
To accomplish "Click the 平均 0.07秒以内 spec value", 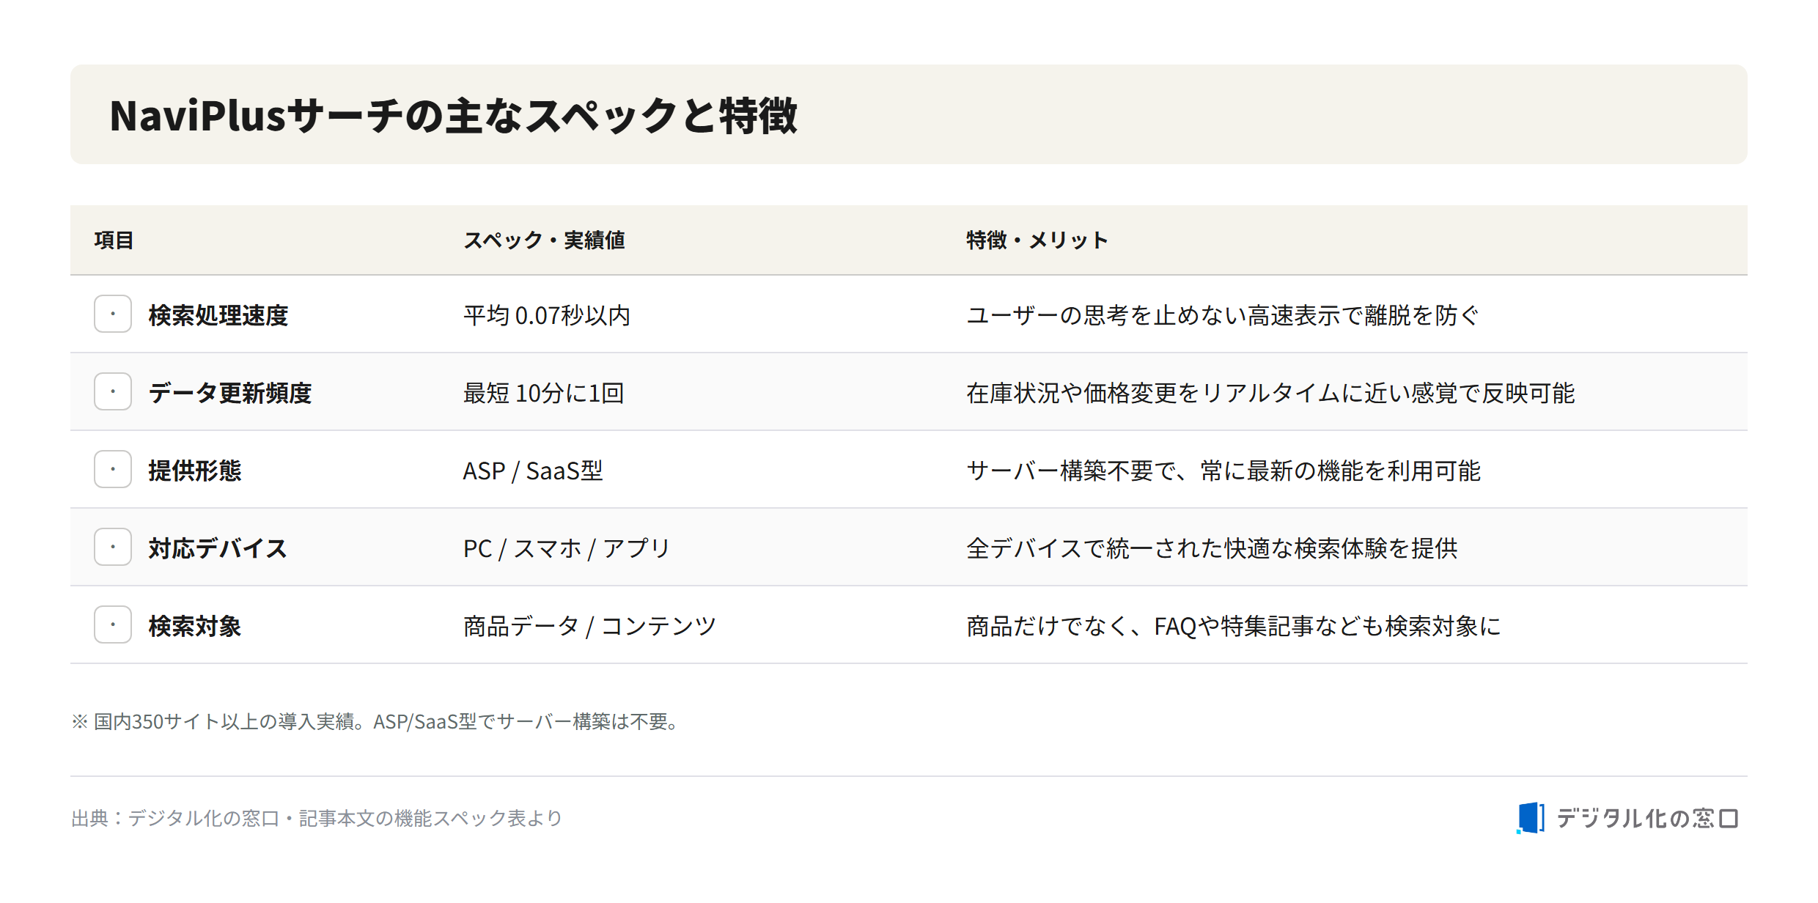I will pyautogui.click(x=546, y=315).
